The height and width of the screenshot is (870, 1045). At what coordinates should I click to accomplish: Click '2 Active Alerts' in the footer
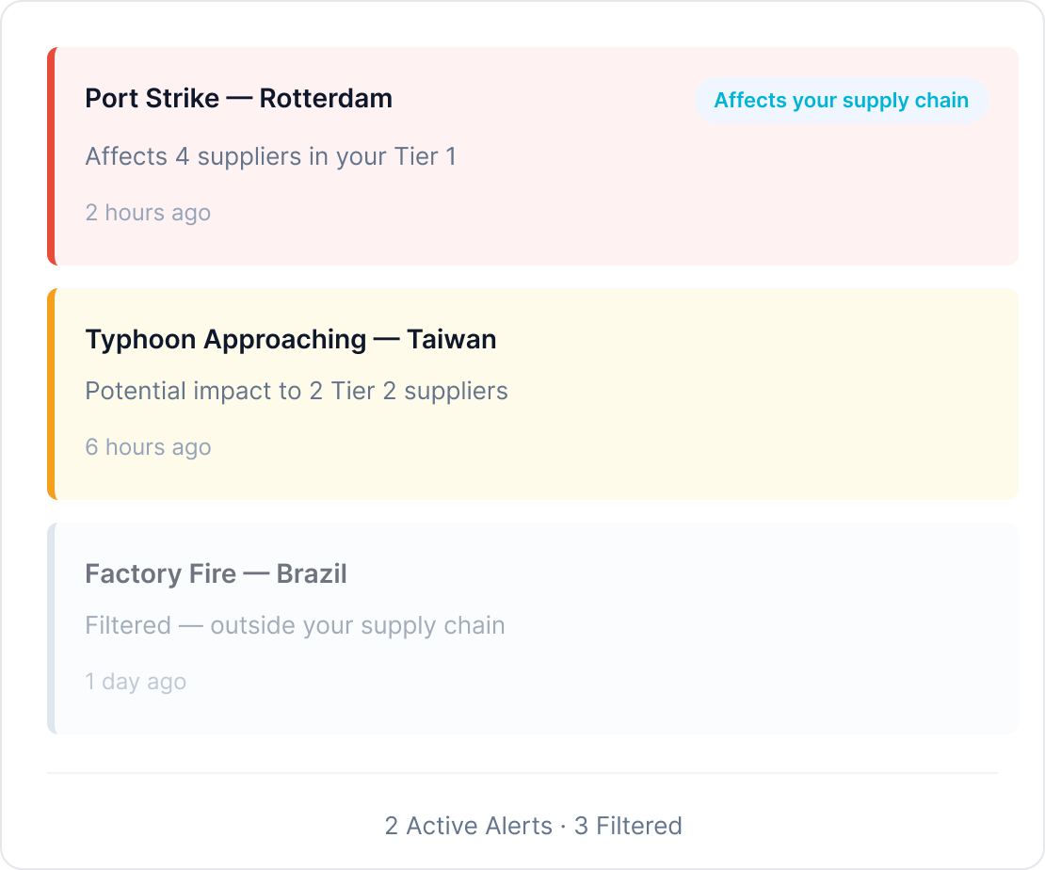tap(468, 827)
